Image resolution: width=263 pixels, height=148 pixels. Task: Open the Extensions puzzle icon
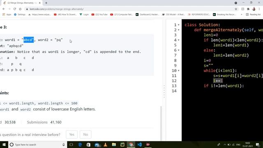[x=248, y=9]
